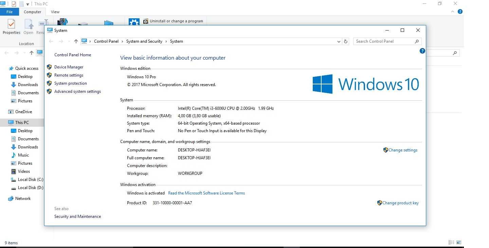Select Network in navigation pane
Screen dimensions: 489x248
tap(23, 199)
